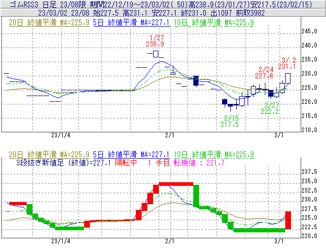This screenshot has width=326, height=248.
Task: Click upper chart 23/1/4 date label
Action: click(61, 135)
